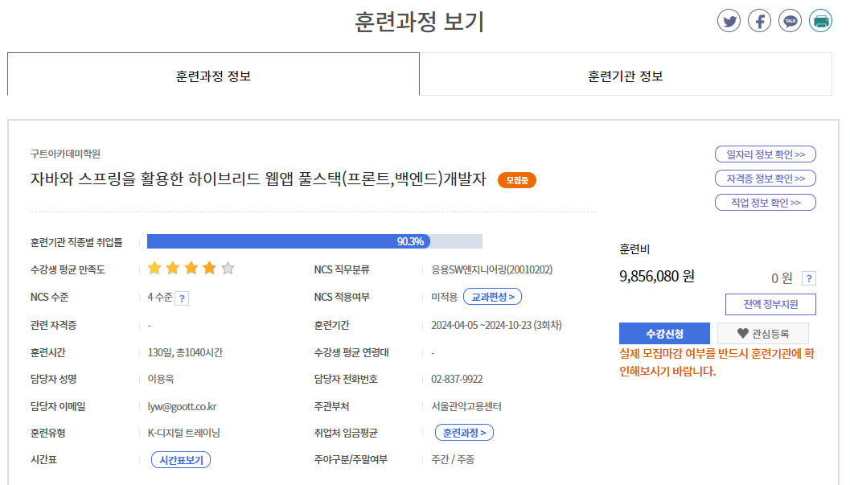
Task: Click the heart icon for 관심등록
Action: [742, 333]
